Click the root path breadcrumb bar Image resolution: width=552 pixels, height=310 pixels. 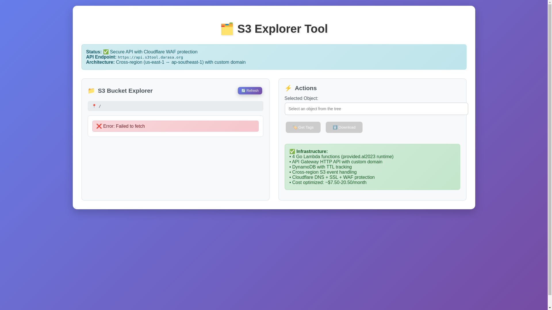[x=175, y=106]
